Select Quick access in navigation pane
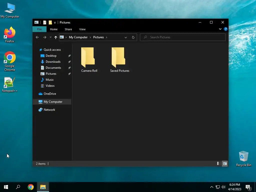 tap(52, 50)
